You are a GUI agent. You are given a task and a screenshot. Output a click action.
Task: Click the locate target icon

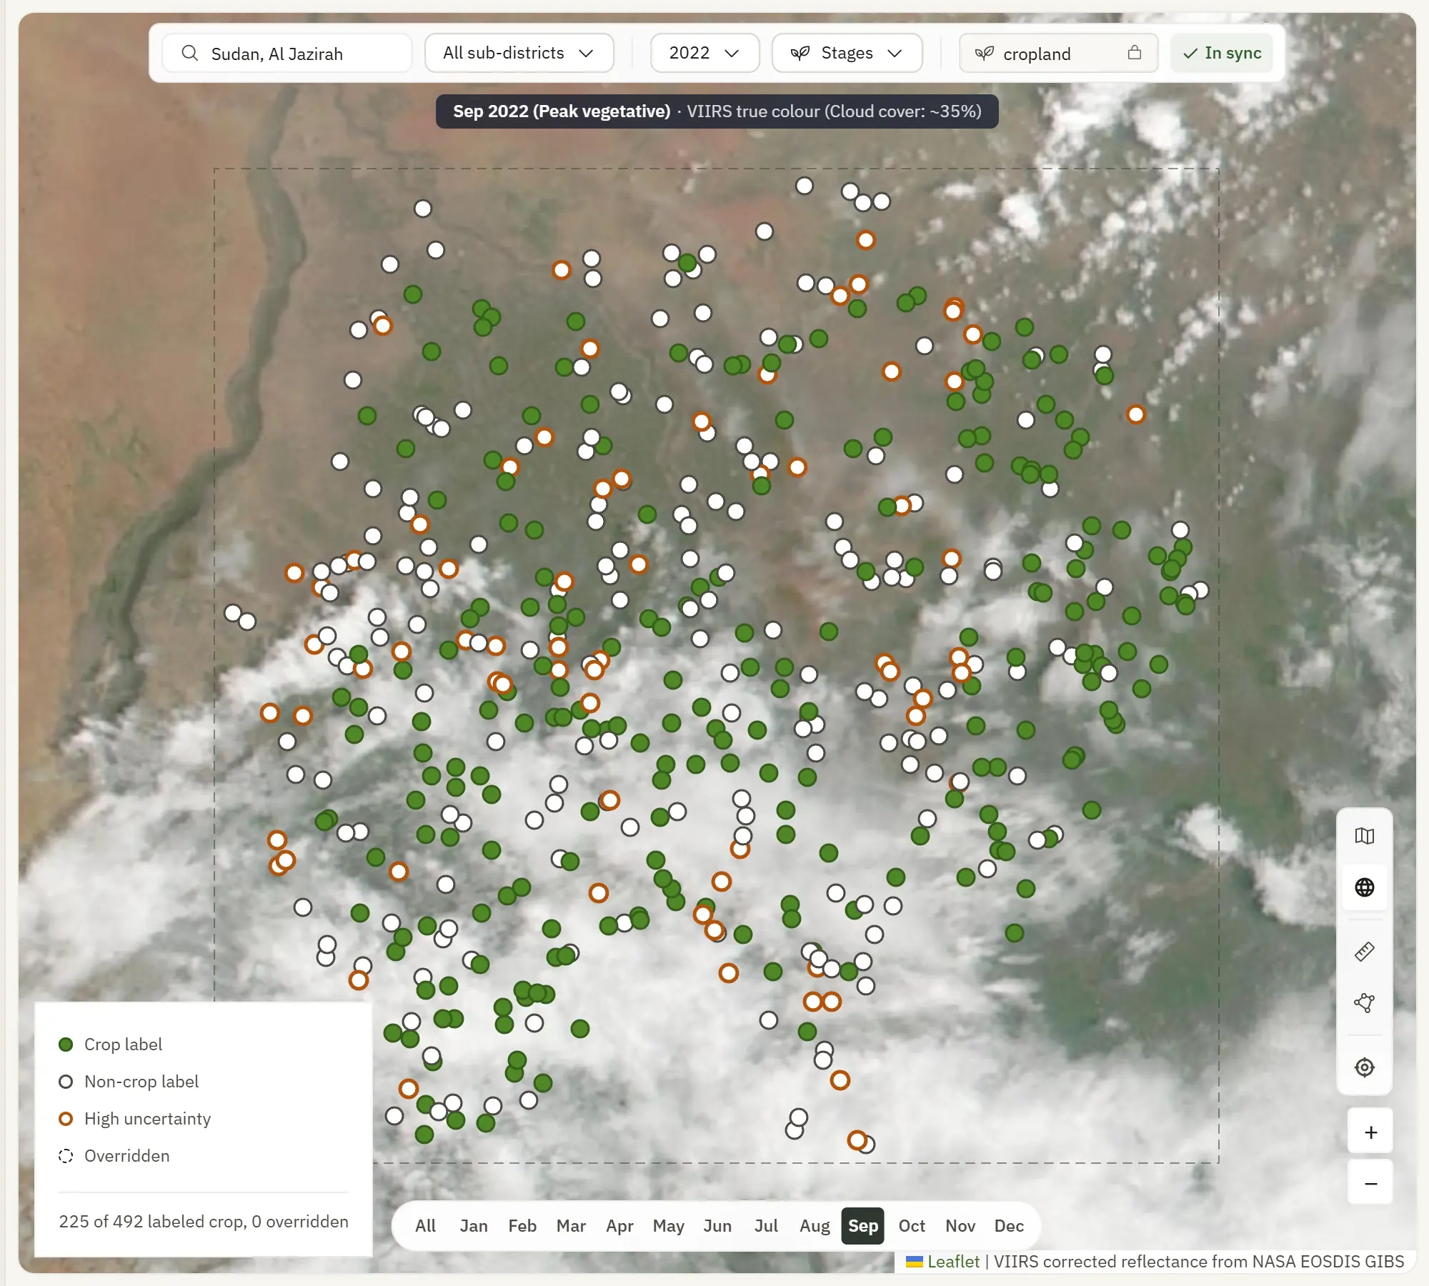[x=1364, y=1067]
